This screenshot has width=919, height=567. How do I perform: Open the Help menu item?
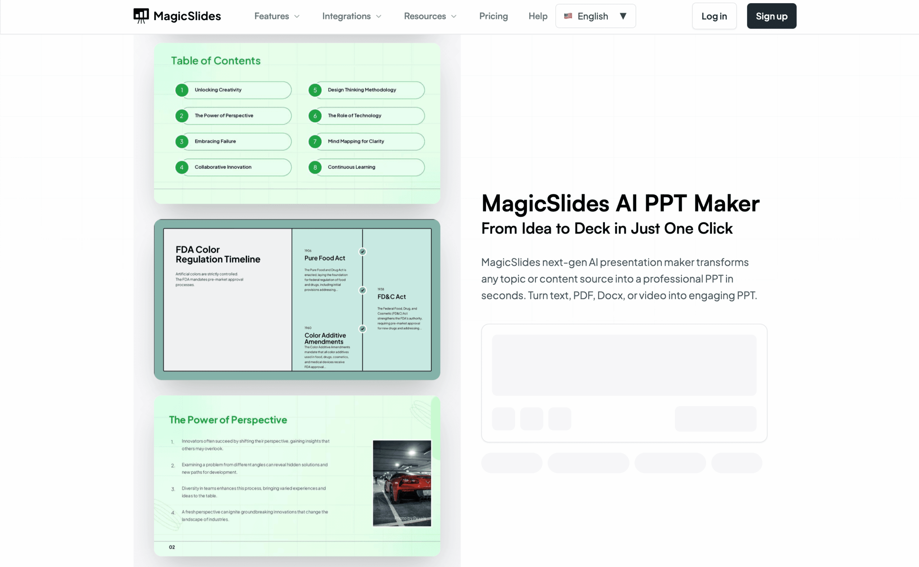point(537,16)
